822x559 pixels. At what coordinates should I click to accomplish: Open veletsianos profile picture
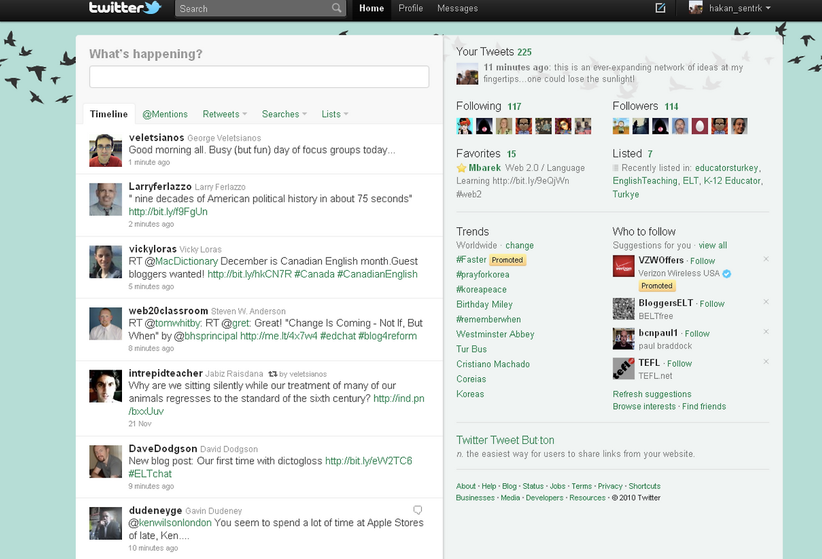105,150
